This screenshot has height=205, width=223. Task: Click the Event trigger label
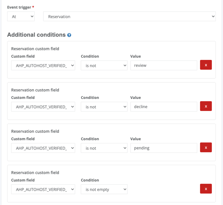[x=19, y=7]
